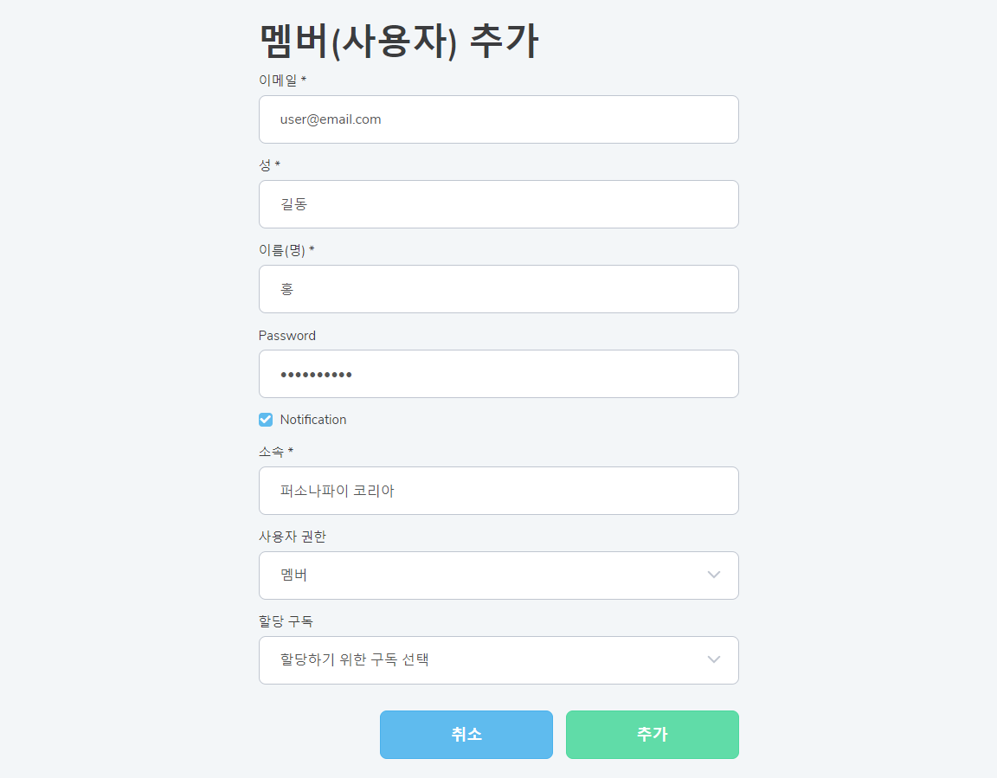This screenshot has width=997, height=778.
Task: Click the email input field
Action: (x=498, y=119)
